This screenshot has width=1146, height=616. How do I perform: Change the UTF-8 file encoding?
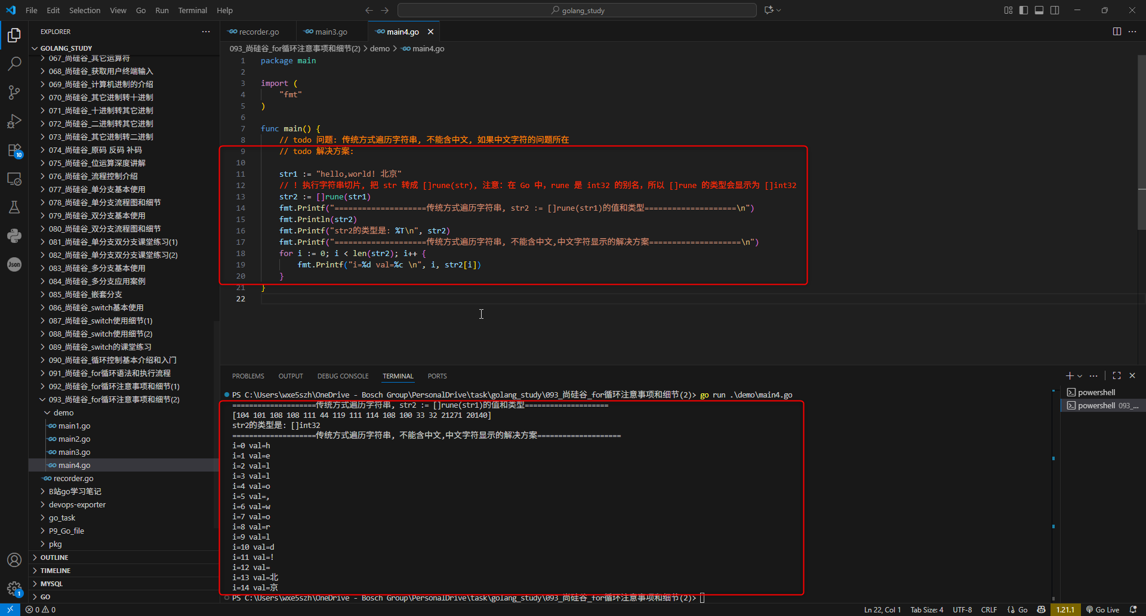(962, 609)
